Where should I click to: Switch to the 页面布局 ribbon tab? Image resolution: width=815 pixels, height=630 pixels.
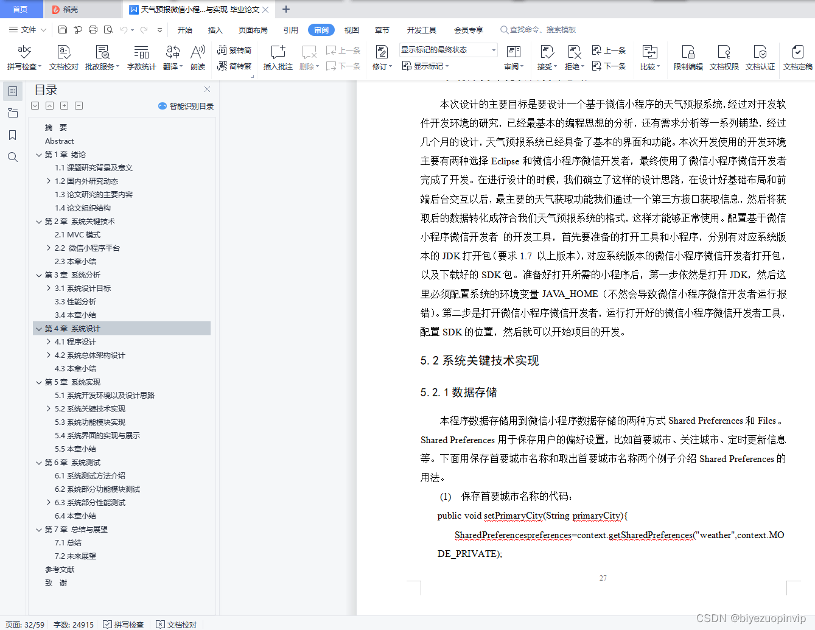pyautogui.click(x=253, y=30)
